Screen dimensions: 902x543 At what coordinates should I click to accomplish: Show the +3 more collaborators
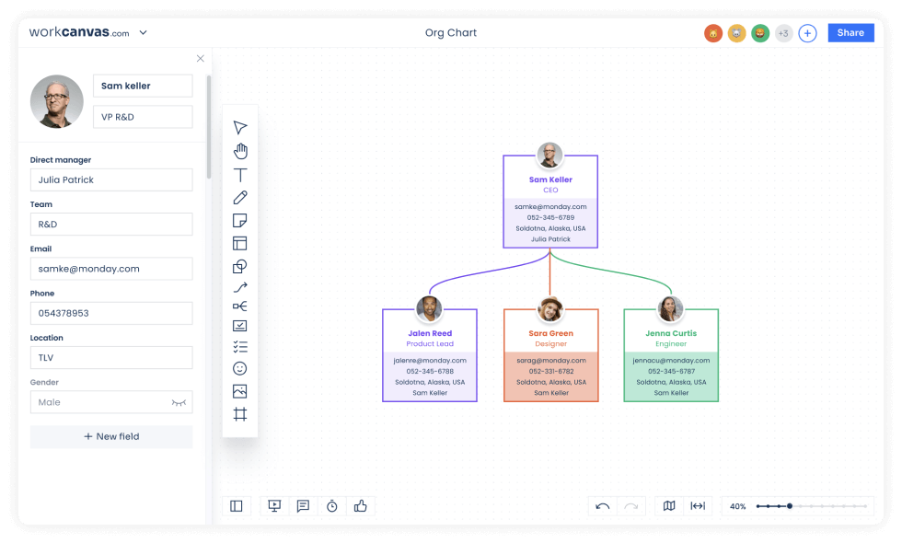783,33
